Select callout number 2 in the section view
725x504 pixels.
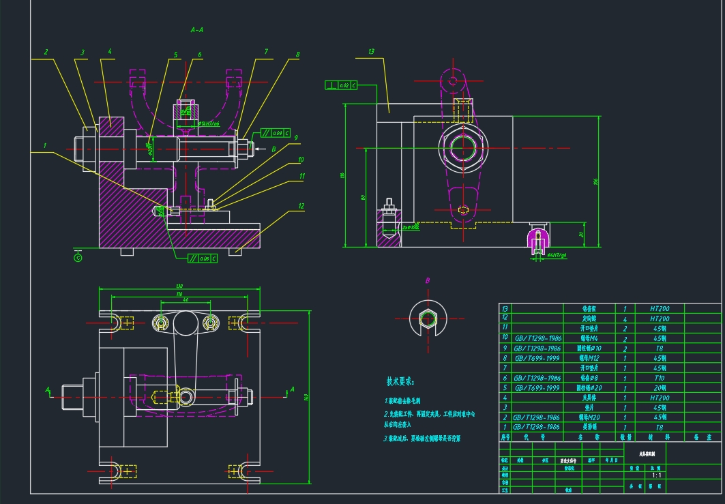coord(46,53)
